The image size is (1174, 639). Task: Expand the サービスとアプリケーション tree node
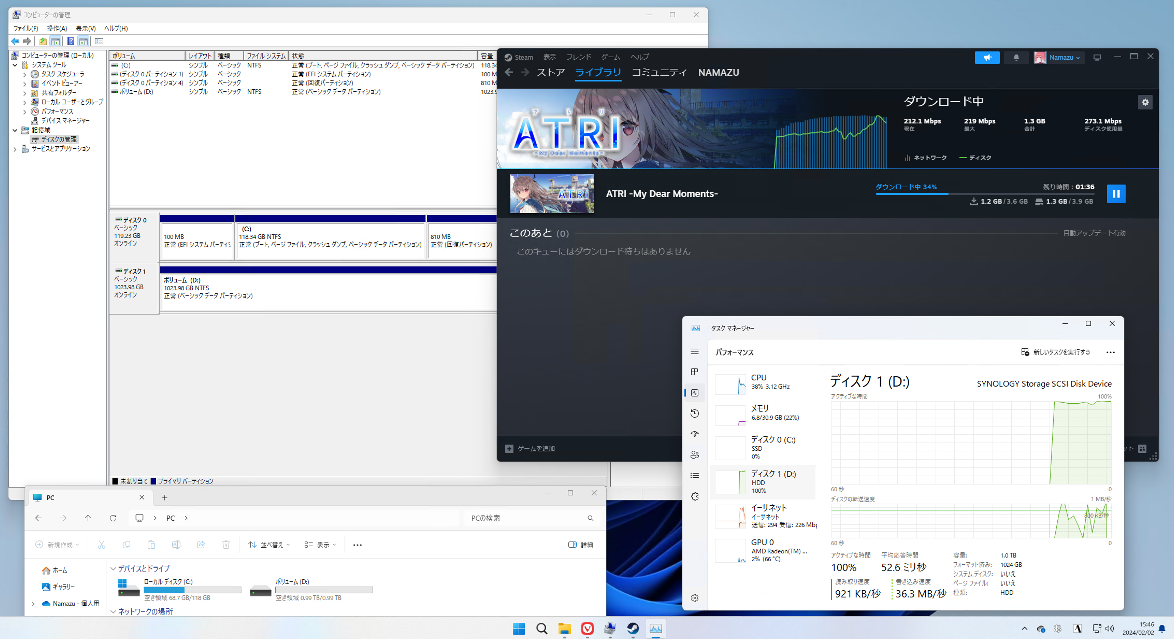point(15,149)
